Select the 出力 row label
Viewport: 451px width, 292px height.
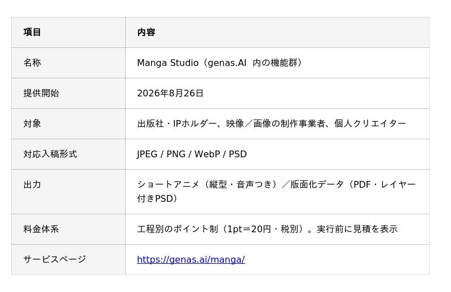pyautogui.click(x=32, y=184)
